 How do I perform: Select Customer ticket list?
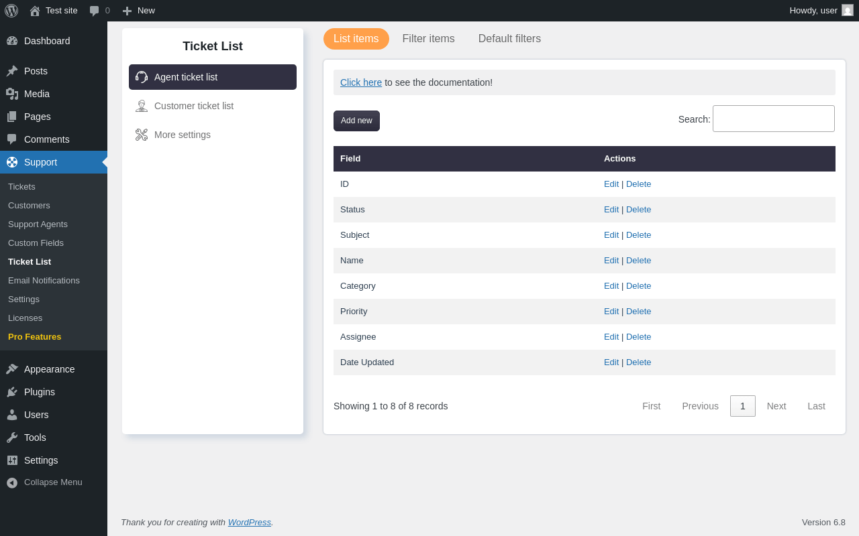click(x=194, y=106)
